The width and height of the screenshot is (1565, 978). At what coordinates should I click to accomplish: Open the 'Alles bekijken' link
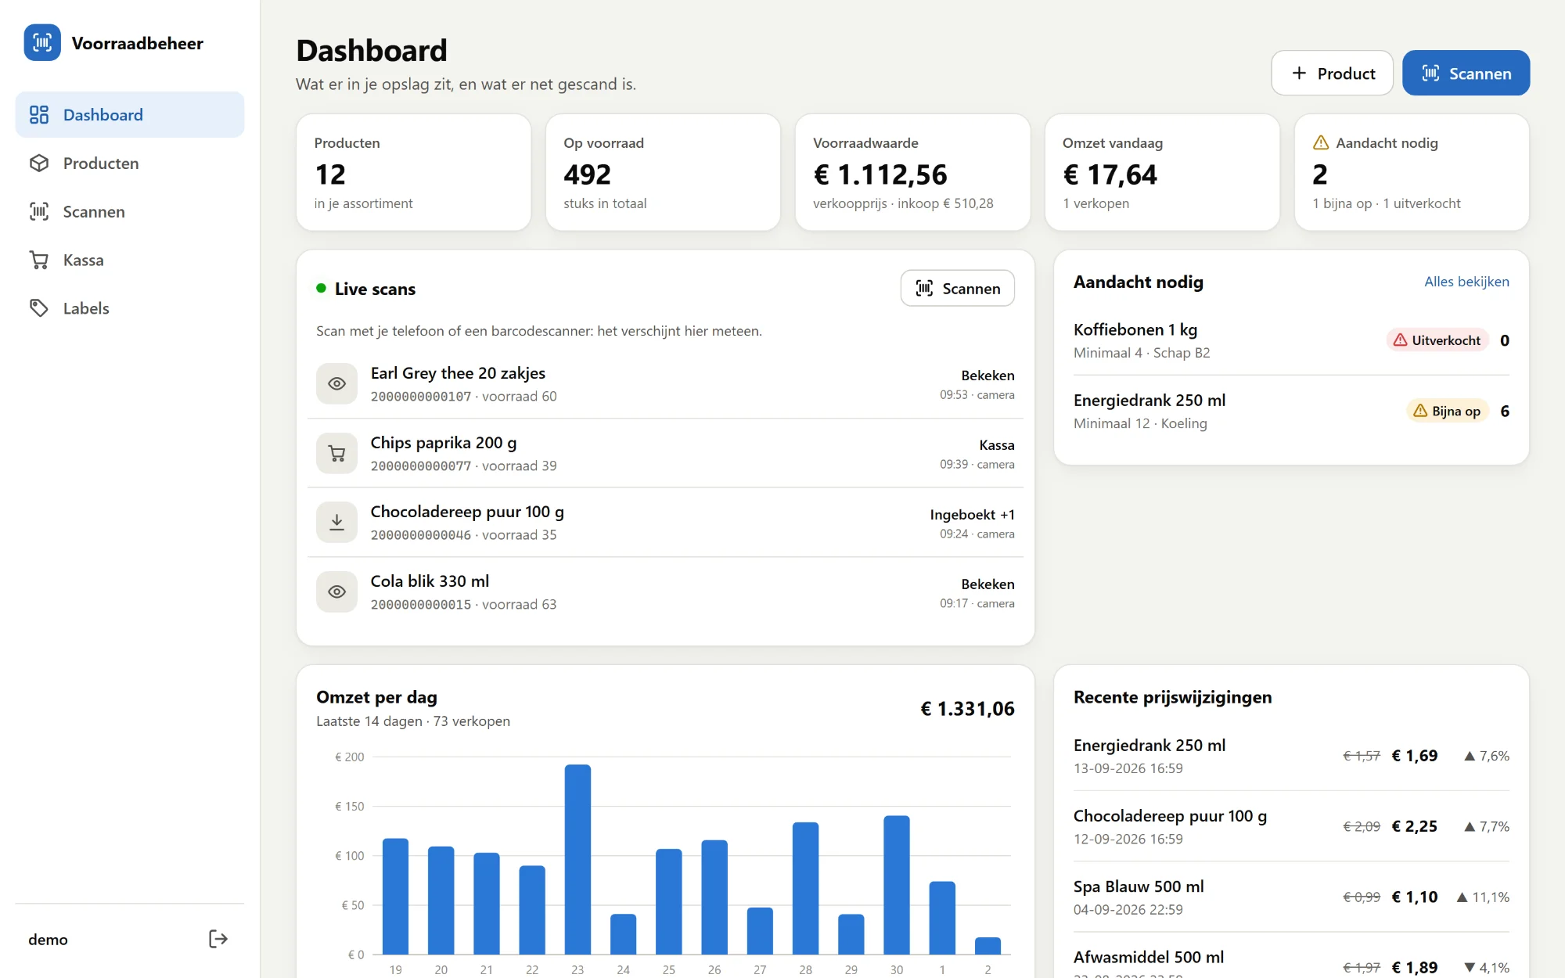pyautogui.click(x=1466, y=282)
